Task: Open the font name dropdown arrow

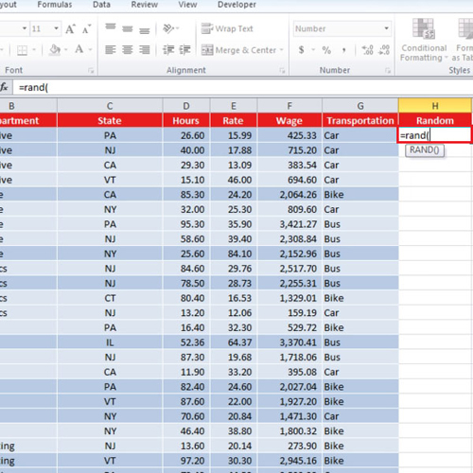Action: (x=25, y=28)
